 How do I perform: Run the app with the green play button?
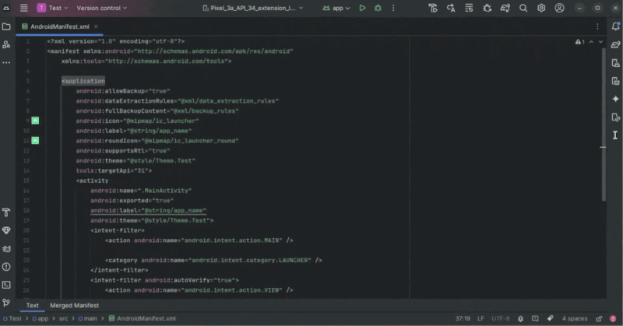pyautogui.click(x=362, y=8)
